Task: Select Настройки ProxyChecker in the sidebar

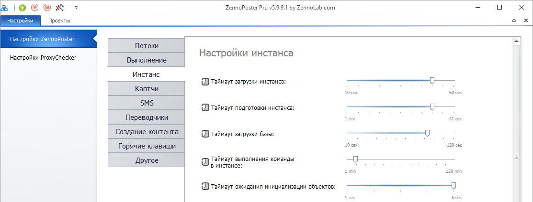Action: point(43,58)
